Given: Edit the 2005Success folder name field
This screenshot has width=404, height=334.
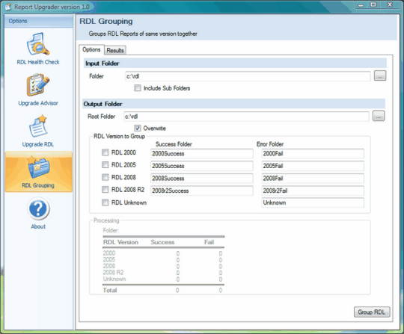Looking at the screenshot, I should [202, 166].
